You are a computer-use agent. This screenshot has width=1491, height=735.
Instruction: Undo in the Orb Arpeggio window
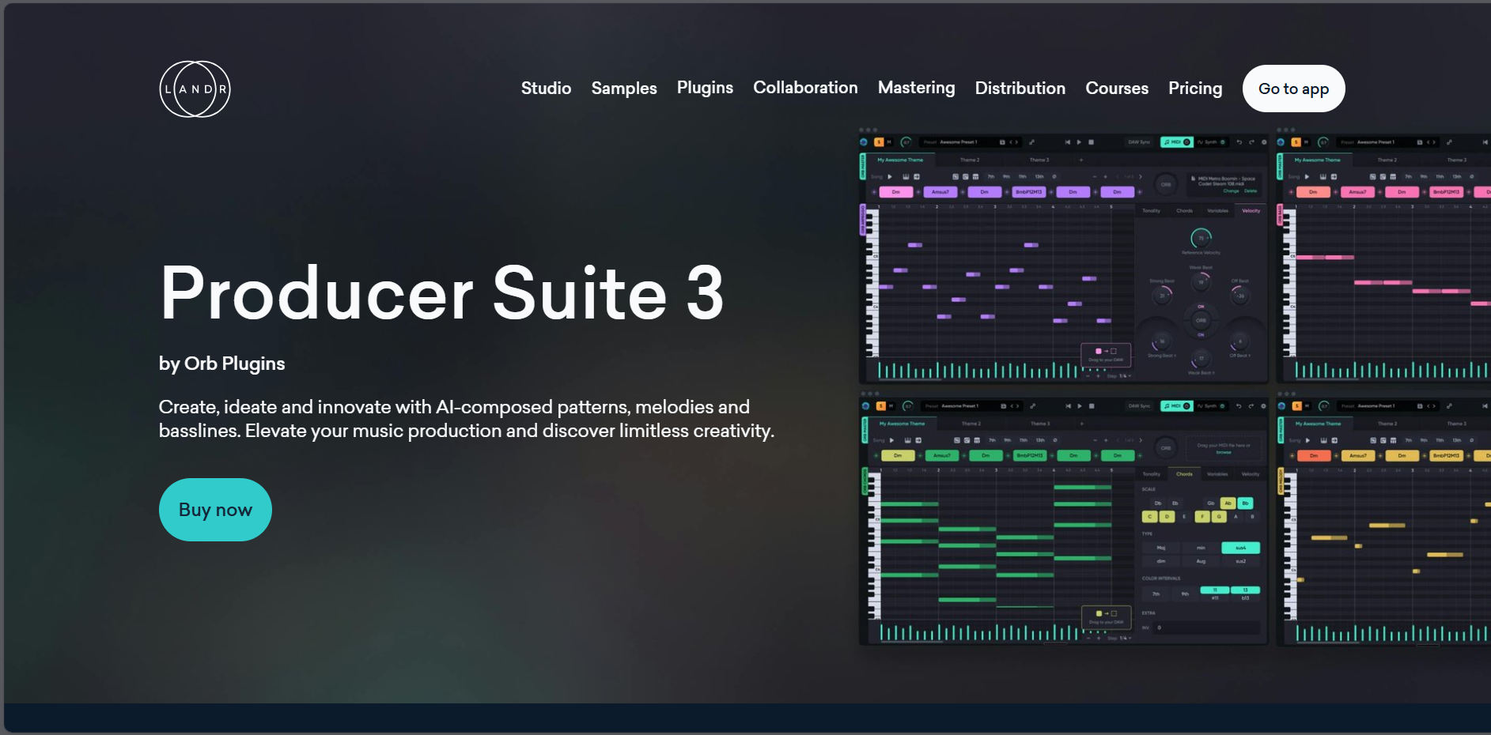(x=1239, y=142)
